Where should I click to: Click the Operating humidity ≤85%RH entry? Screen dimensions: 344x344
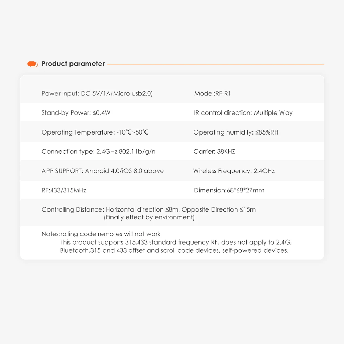236,132
